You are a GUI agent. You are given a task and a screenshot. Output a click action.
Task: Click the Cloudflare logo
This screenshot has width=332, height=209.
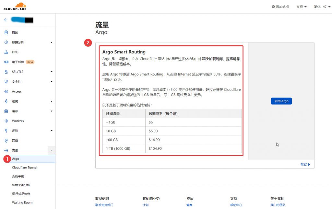15,6
